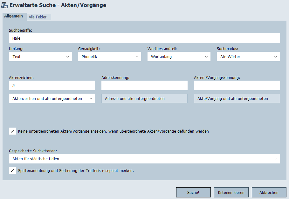
Task: Focus the Adresskennung input field
Action: [144, 85]
